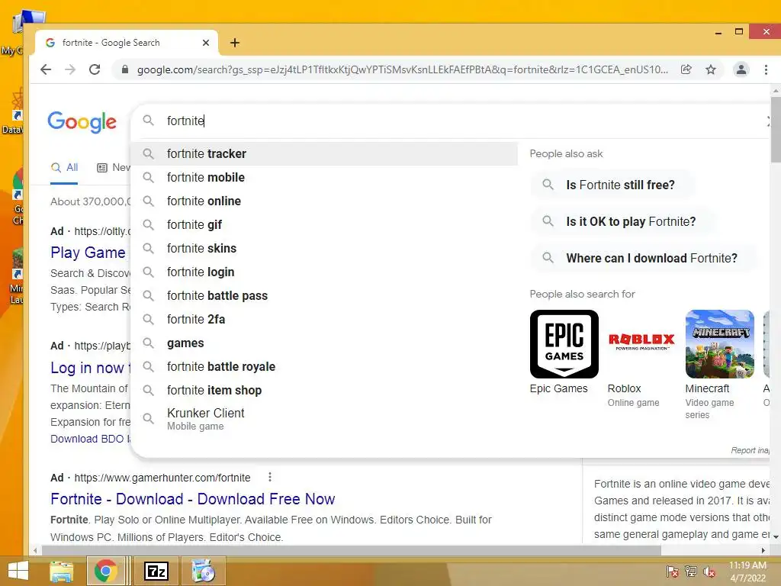
Task: Click the horizontal scrollbar right arrow
Action: (x=763, y=550)
